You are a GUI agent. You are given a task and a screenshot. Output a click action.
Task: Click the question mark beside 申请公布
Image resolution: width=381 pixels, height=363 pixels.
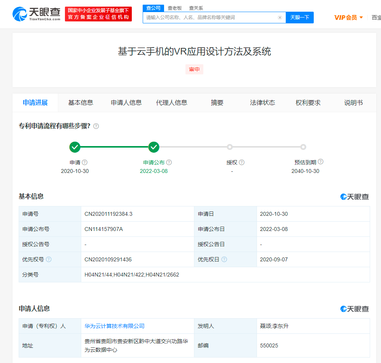coord(168,162)
